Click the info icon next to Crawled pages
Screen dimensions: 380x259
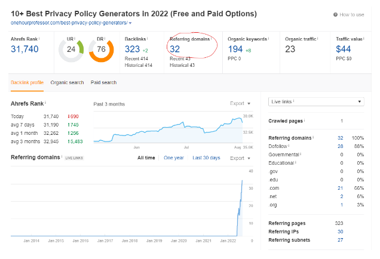coord(304,121)
